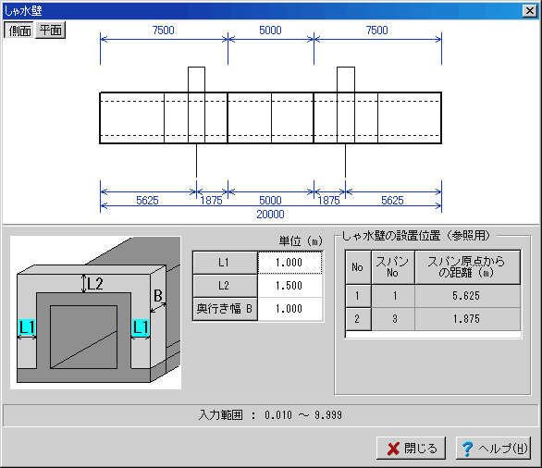Switch to the 側面 view tab
This screenshot has height=468, width=542.
(19, 31)
